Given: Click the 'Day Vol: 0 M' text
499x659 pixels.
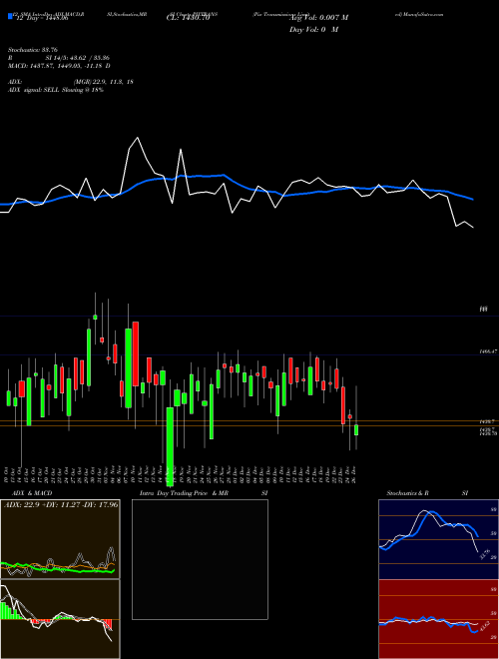Looking at the screenshot, I should (x=313, y=30).
